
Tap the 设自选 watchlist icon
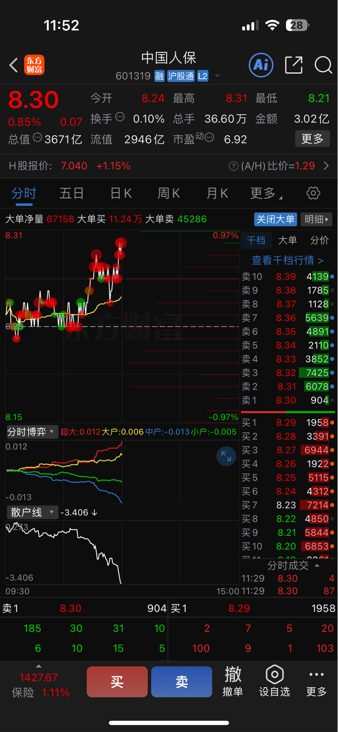274,681
